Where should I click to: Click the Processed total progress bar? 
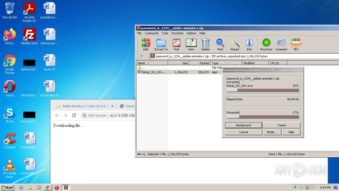pos(263,117)
